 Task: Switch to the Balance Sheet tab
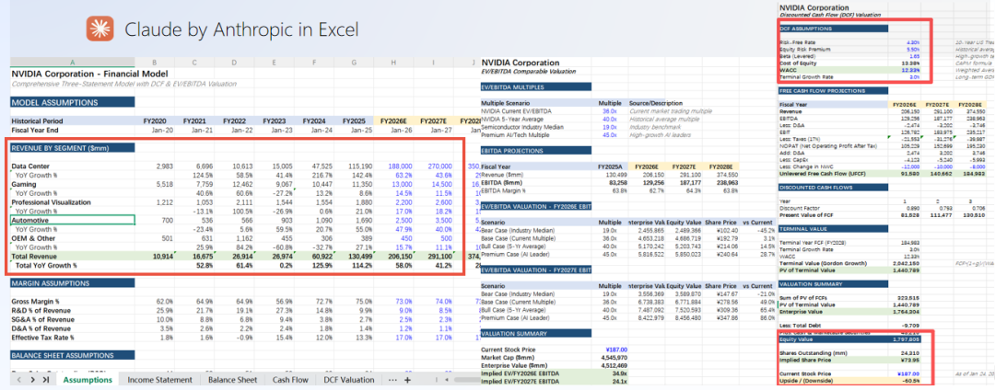pos(232,380)
